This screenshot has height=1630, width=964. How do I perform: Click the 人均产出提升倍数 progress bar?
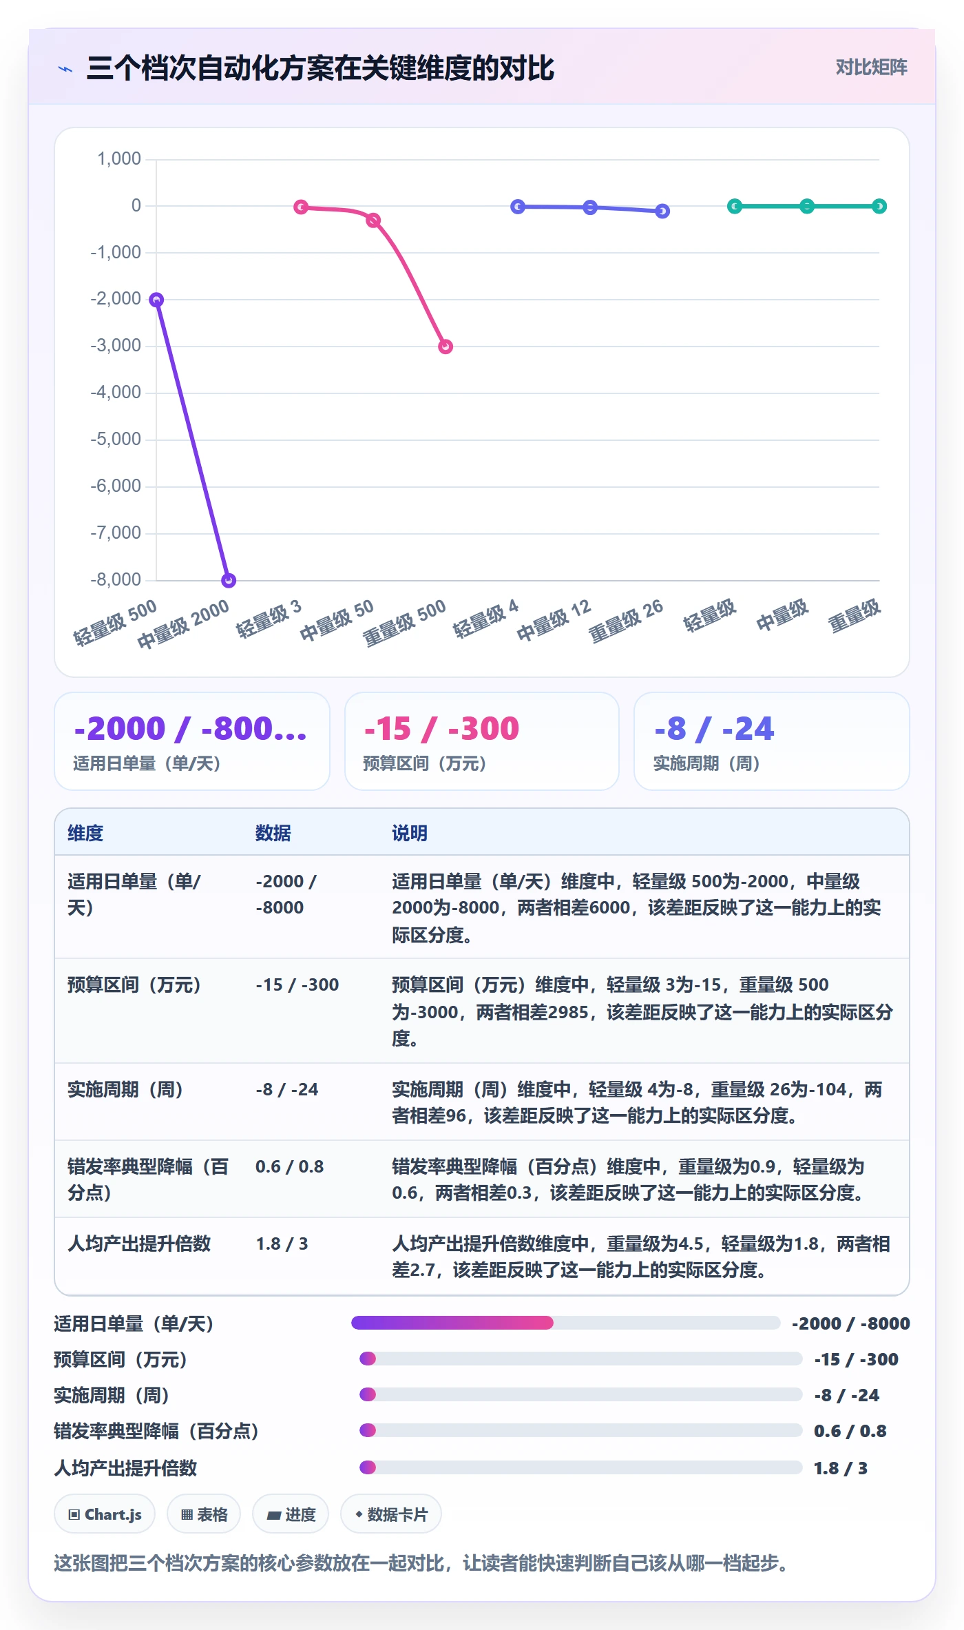click(580, 1467)
